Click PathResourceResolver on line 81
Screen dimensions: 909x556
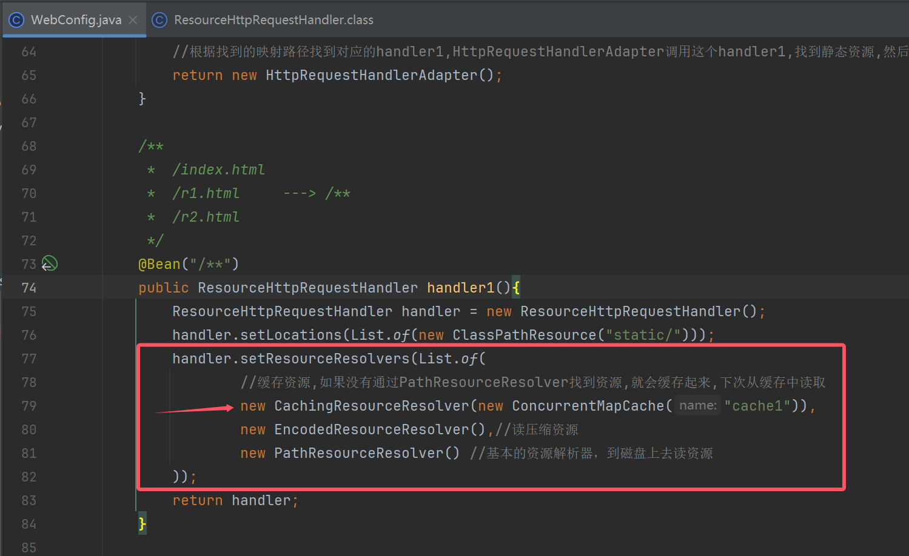click(359, 453)
